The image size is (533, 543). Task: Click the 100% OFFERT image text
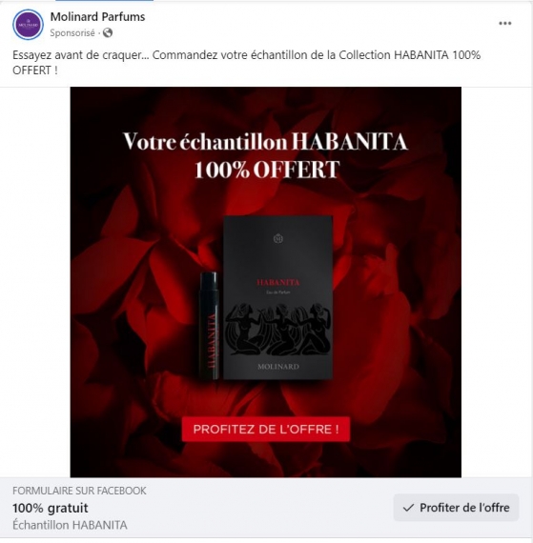point(267,170)
